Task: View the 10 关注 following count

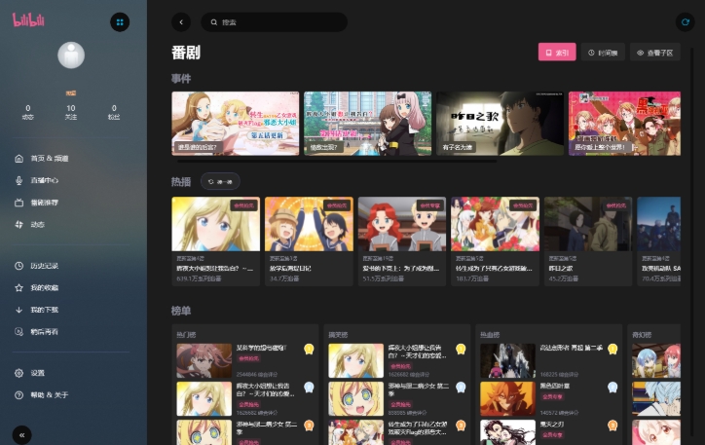Action: click(x=71, y=112)
